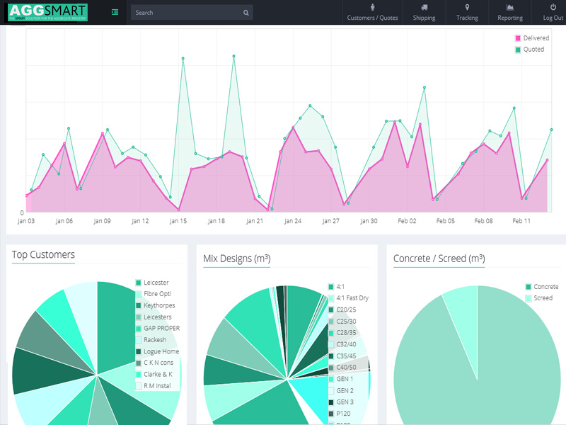
Task: Open Customers / Quotes section
Action: (x=372, y=13)
